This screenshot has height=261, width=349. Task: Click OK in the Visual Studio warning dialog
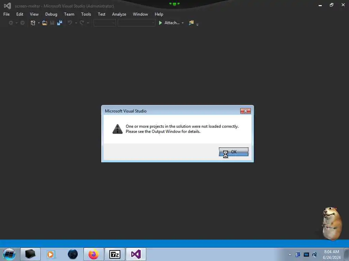point(233,152)
